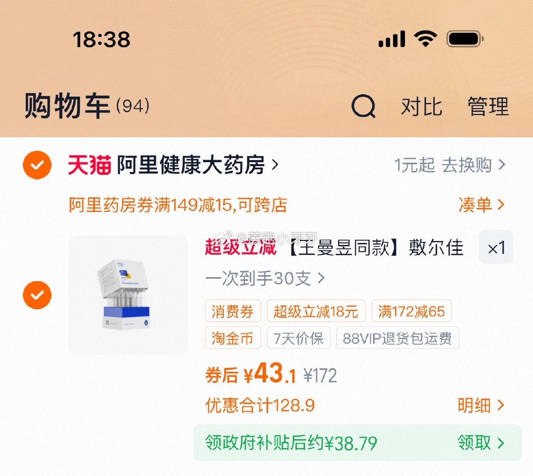Screen dimensions: 533x476
Task: Tap the 淘金币 tag on the product
Action: [233, 338]
